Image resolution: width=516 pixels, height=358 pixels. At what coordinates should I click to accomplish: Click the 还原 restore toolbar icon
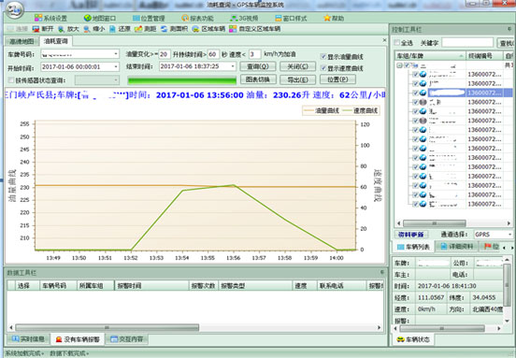click(x=112, y=29)
